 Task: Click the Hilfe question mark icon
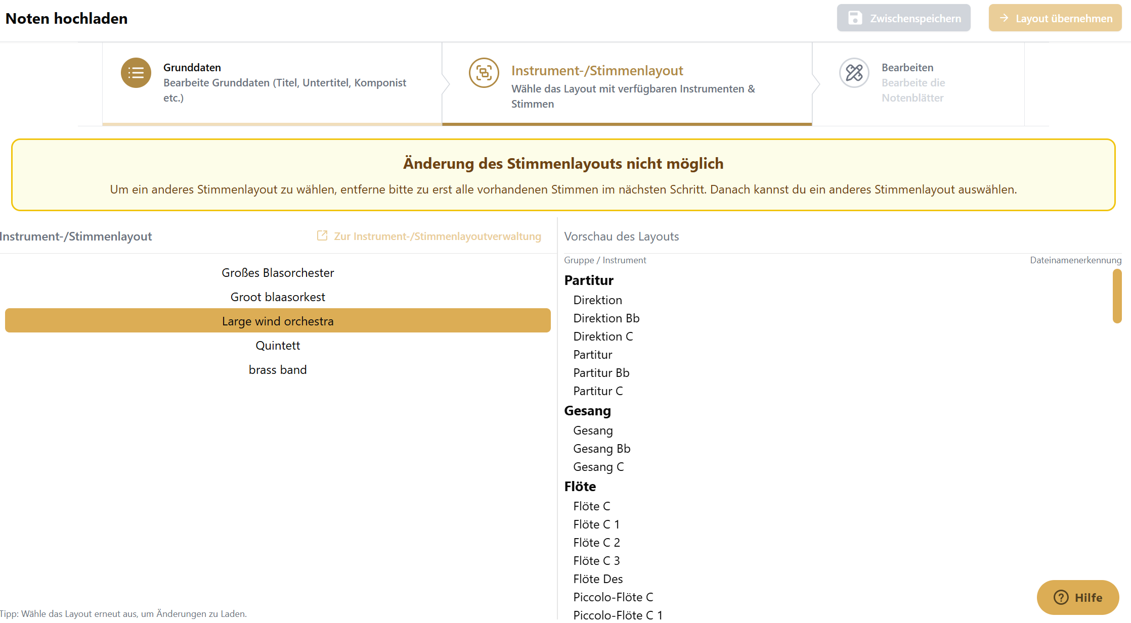(x=1061, y=597)
